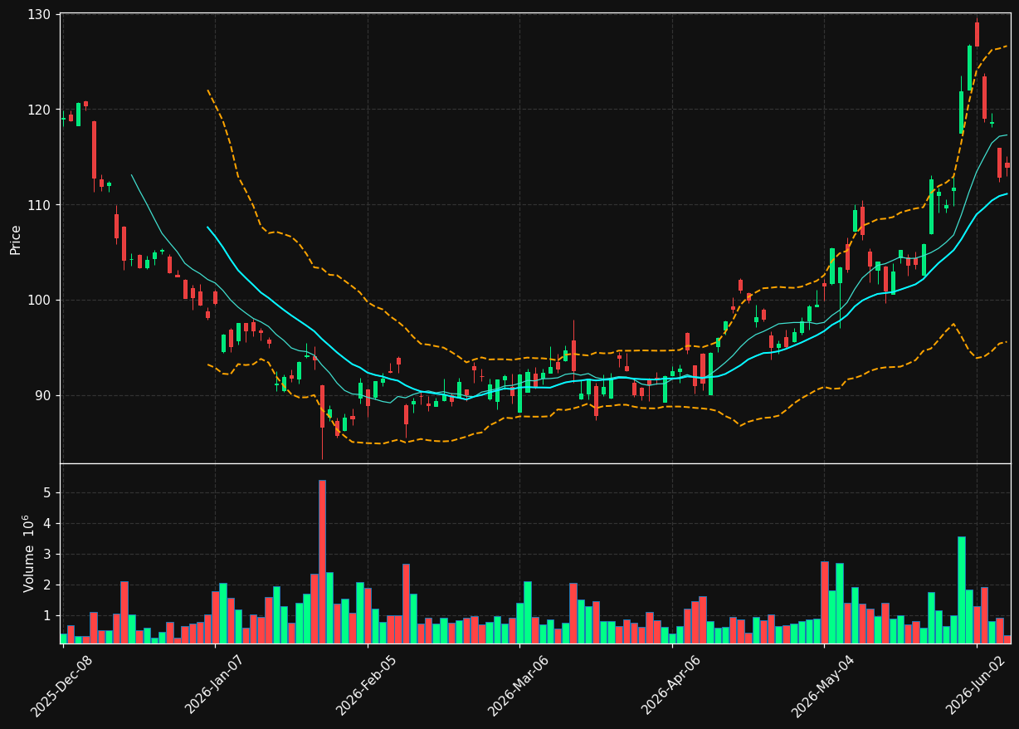Click the 4 tick on the volume axis
Image resolution: width=1019 pixels, height=729 pixels.
[47, 524]
